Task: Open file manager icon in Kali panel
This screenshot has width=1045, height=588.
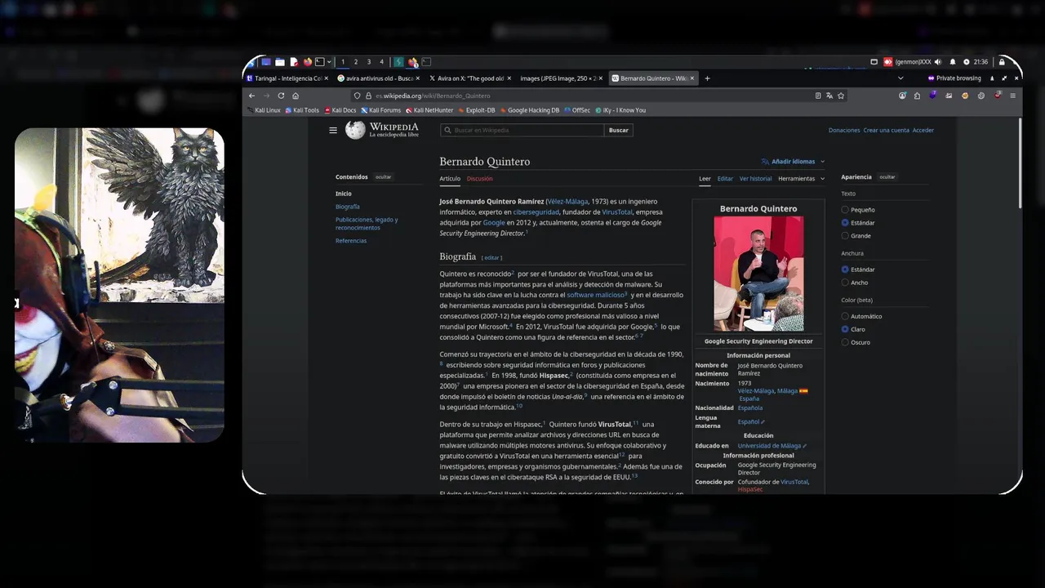Action: coord(279,61)
